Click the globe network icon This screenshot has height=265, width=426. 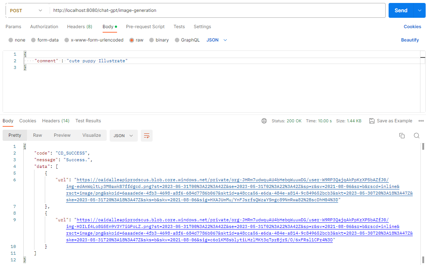pos(264,121)
